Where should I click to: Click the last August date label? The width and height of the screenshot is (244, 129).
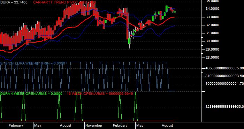[x=167, y=126]
